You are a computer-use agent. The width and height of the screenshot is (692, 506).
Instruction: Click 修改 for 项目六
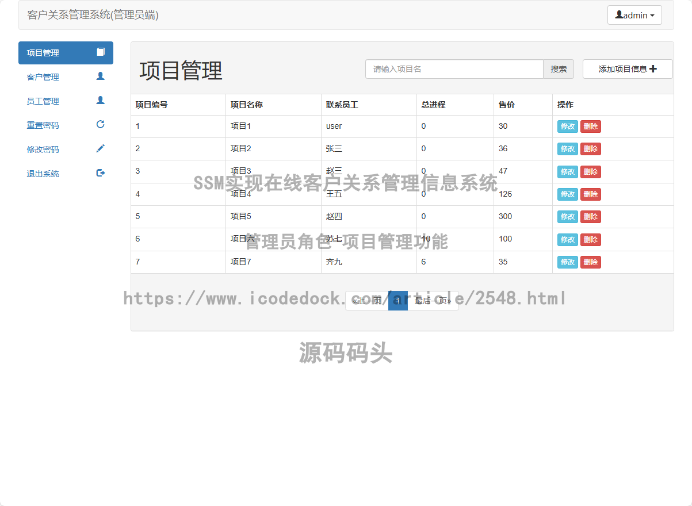coord(567,240)
